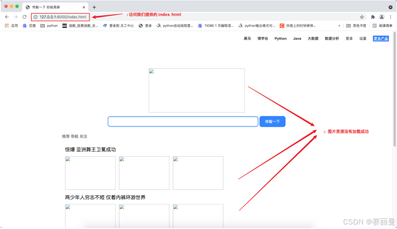Select the 传智一下 你就高薪 browser tab
Screen dimensions: 397x229
(x=55, y=7)
